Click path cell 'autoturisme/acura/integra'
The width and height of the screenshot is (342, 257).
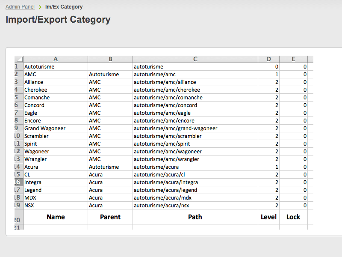195,182
